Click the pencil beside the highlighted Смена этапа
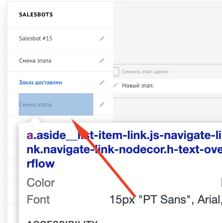The width and height of the screenshot is (222, 223). point(102,104)
